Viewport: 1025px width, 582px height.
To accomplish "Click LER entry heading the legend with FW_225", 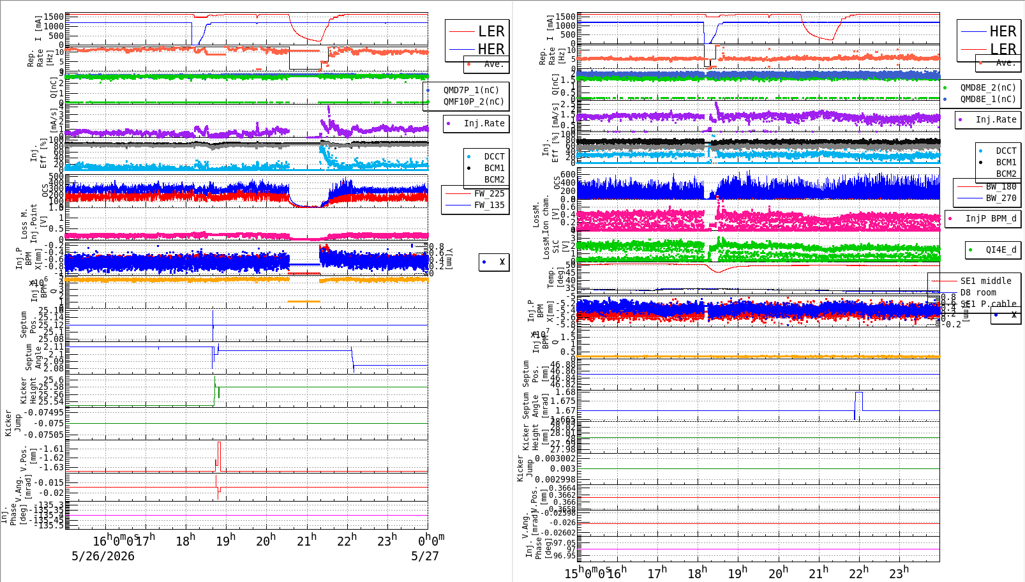I will coord(491,31).
